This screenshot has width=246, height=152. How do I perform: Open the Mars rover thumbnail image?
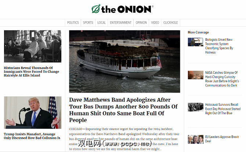coord(195,75)
